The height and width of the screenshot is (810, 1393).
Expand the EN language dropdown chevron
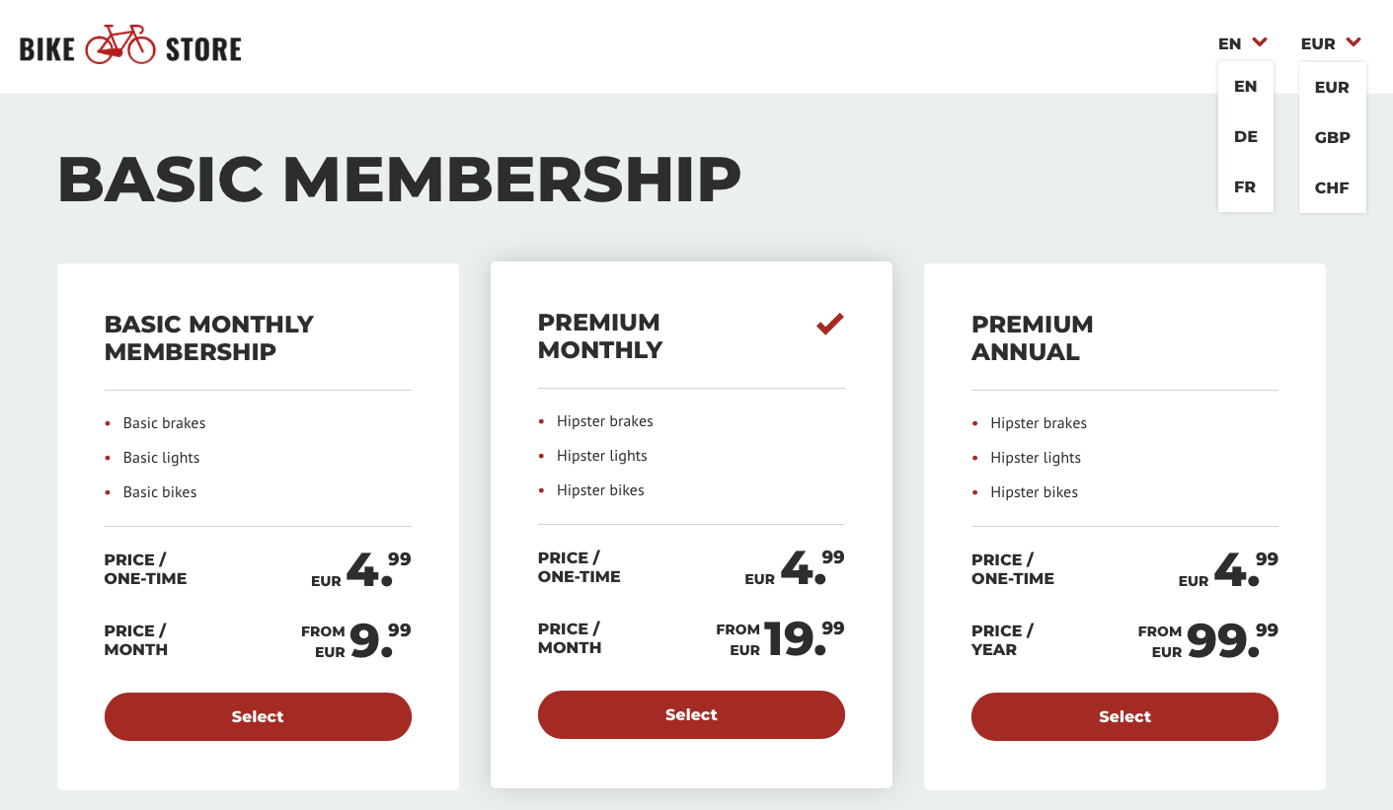[x=1259, y=42]
